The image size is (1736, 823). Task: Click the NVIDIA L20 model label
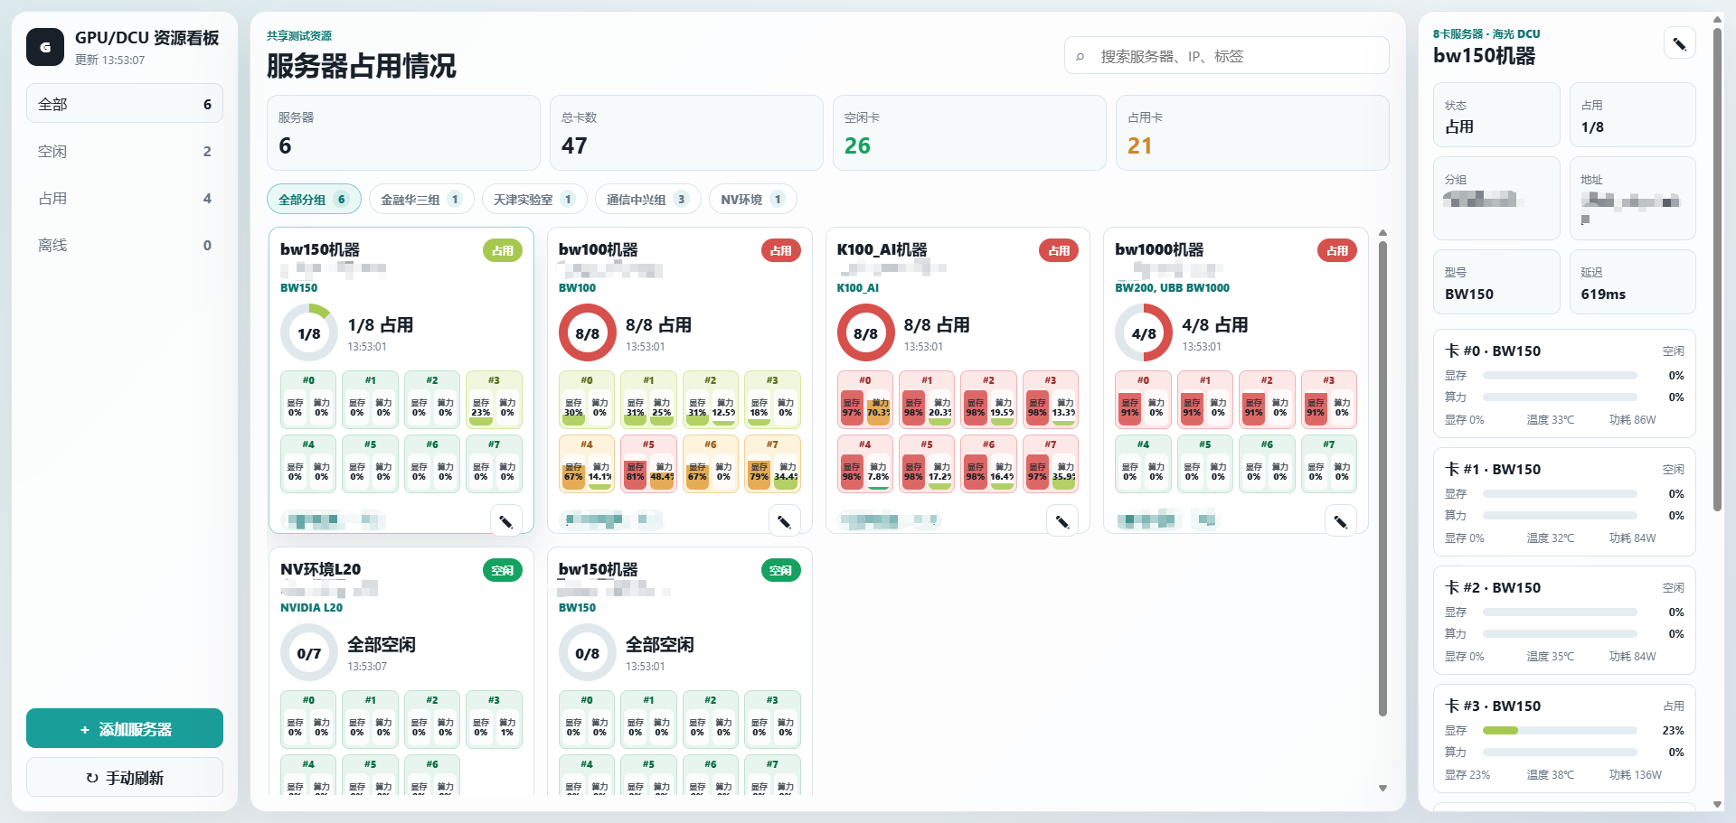point(311,608)
